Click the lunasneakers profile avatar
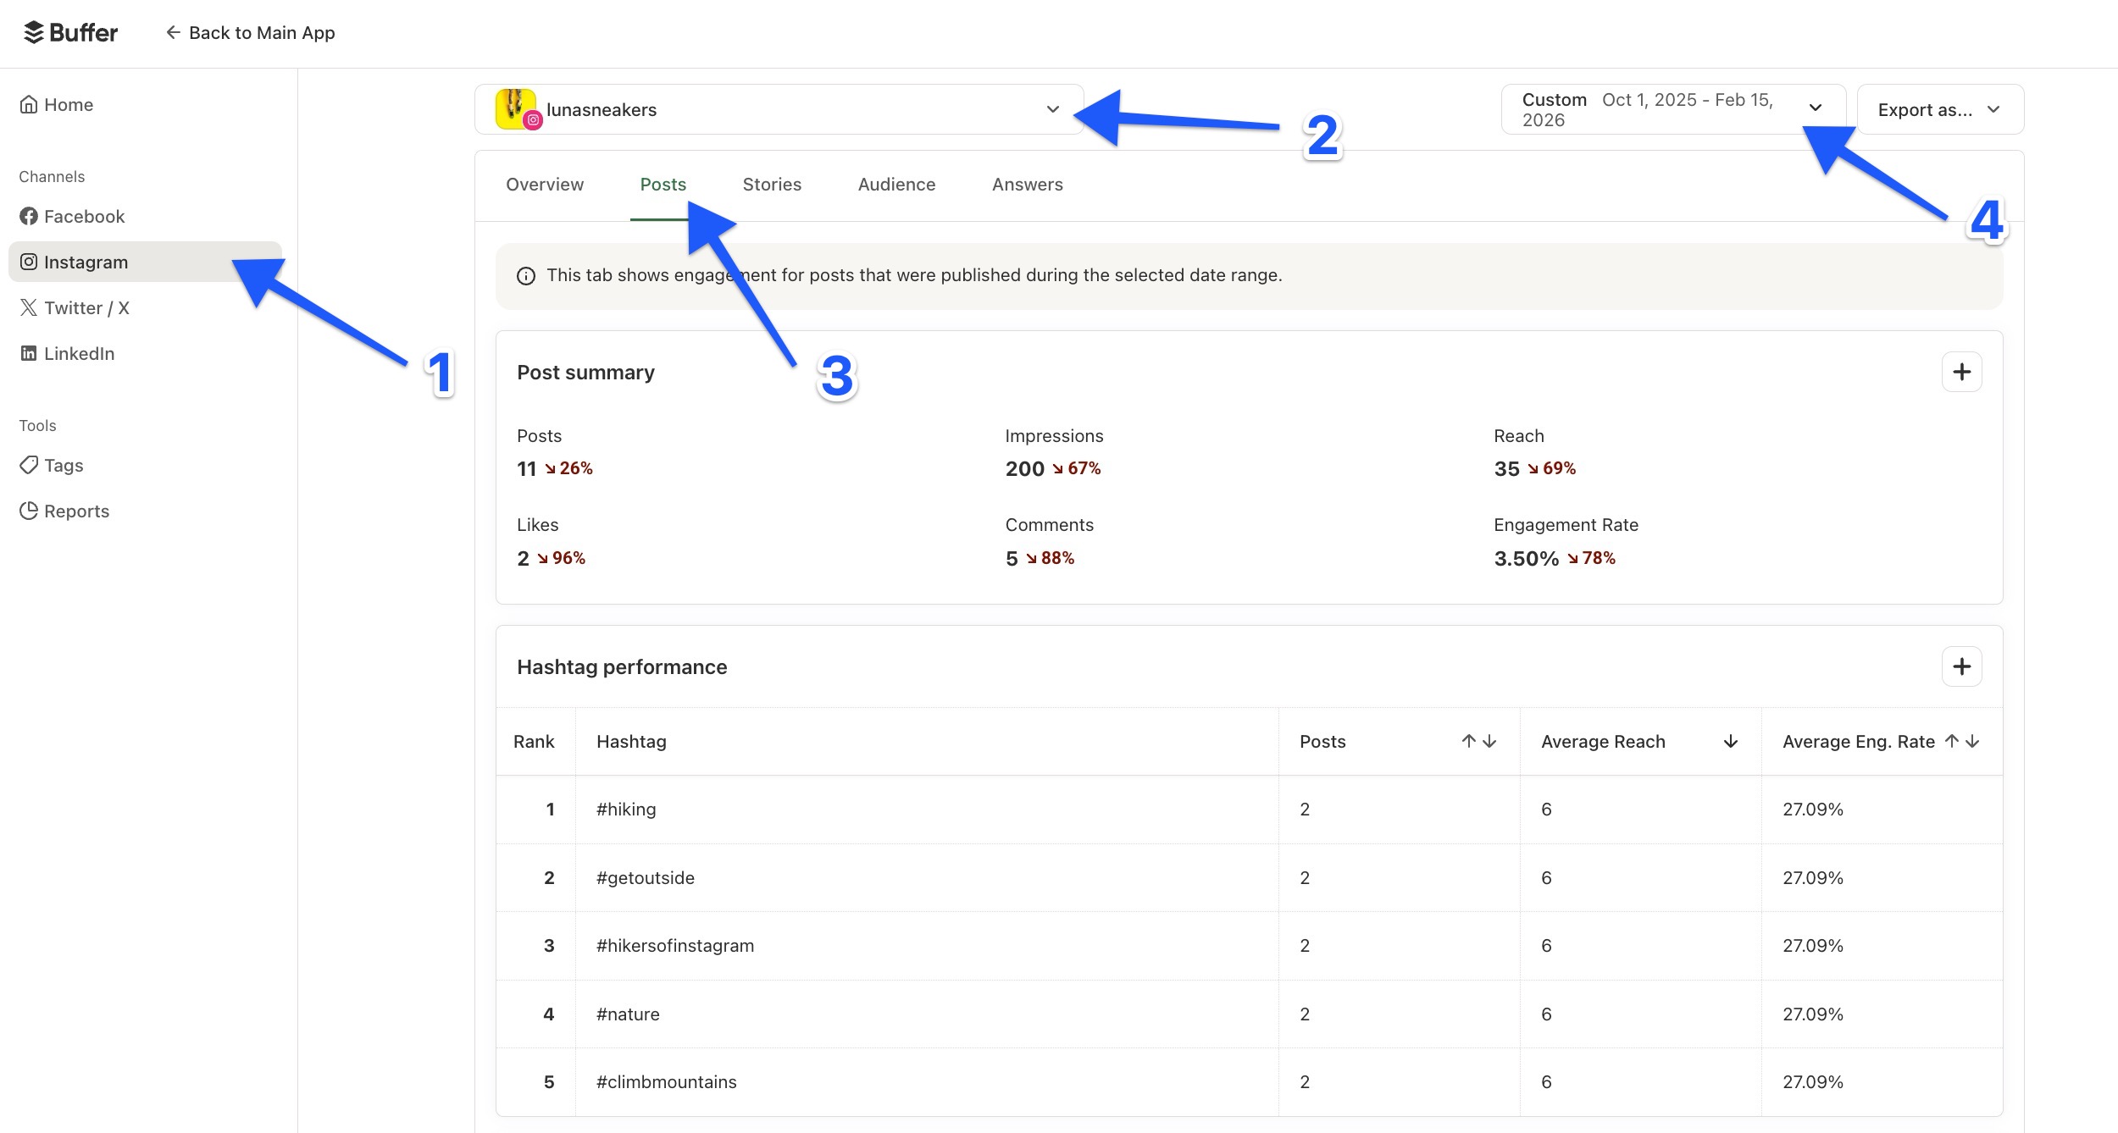Viewport: 2118px width, 1133px height. coord(518,109)
